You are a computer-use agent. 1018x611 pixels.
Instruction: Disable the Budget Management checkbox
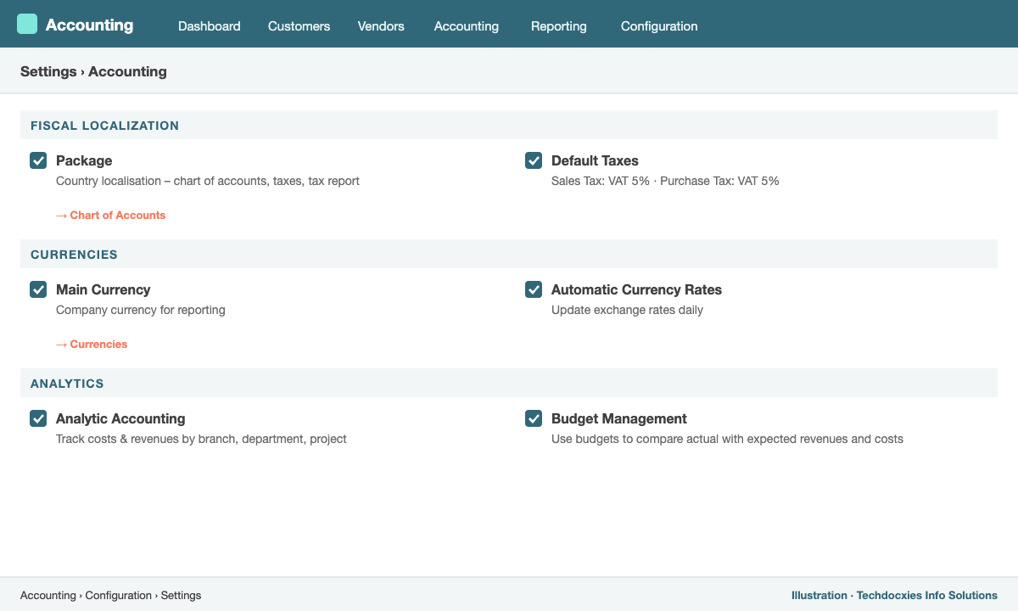point(534,418)
